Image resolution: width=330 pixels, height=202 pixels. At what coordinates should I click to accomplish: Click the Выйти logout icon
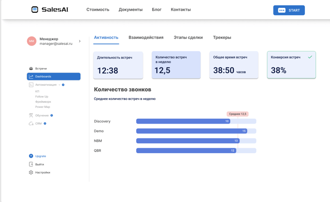31,165
